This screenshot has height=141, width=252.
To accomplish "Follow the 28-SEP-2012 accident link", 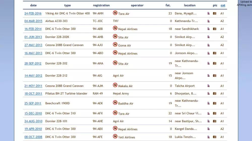I will 33,63.
